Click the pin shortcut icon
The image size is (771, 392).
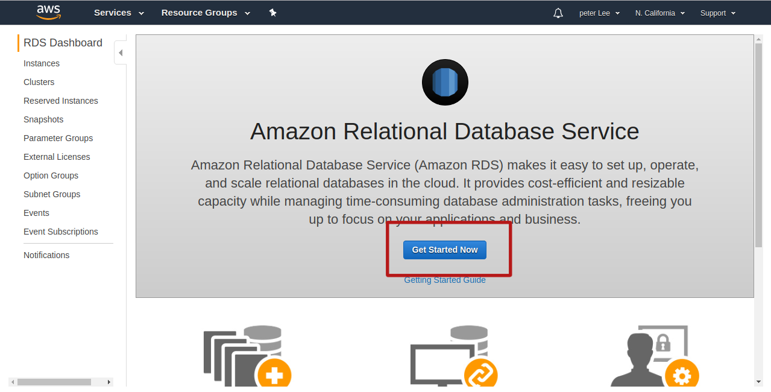[x=272, y=13]
